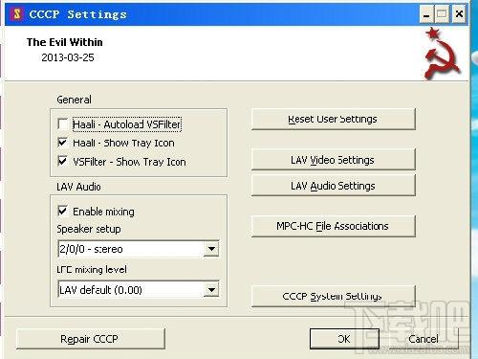Viewport: 478px width, 359px height.
Task: Open MPC-HC File Associations
Action: pos(334,226)
